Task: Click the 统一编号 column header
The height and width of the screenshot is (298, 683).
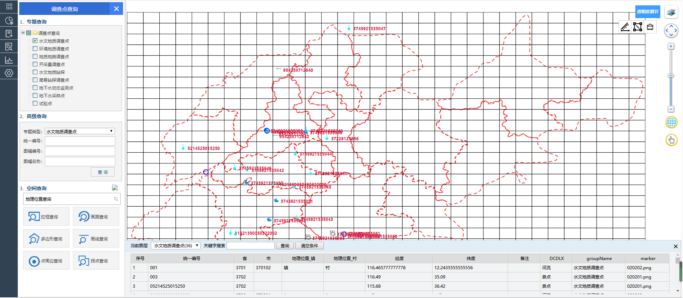Action: 191,259
